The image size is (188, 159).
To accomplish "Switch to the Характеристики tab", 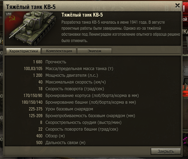I will 23,51.
